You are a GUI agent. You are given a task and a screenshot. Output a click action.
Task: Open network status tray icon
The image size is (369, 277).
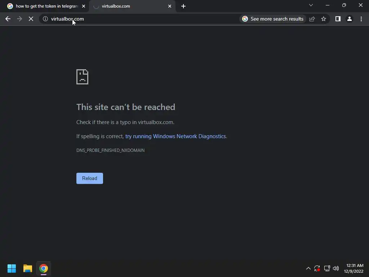click(327, 268)
